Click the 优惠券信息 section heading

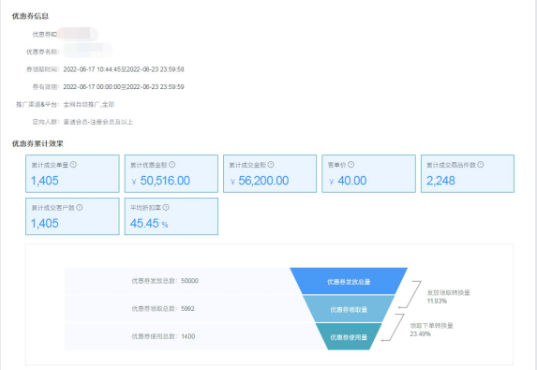(x=30, y=16)
